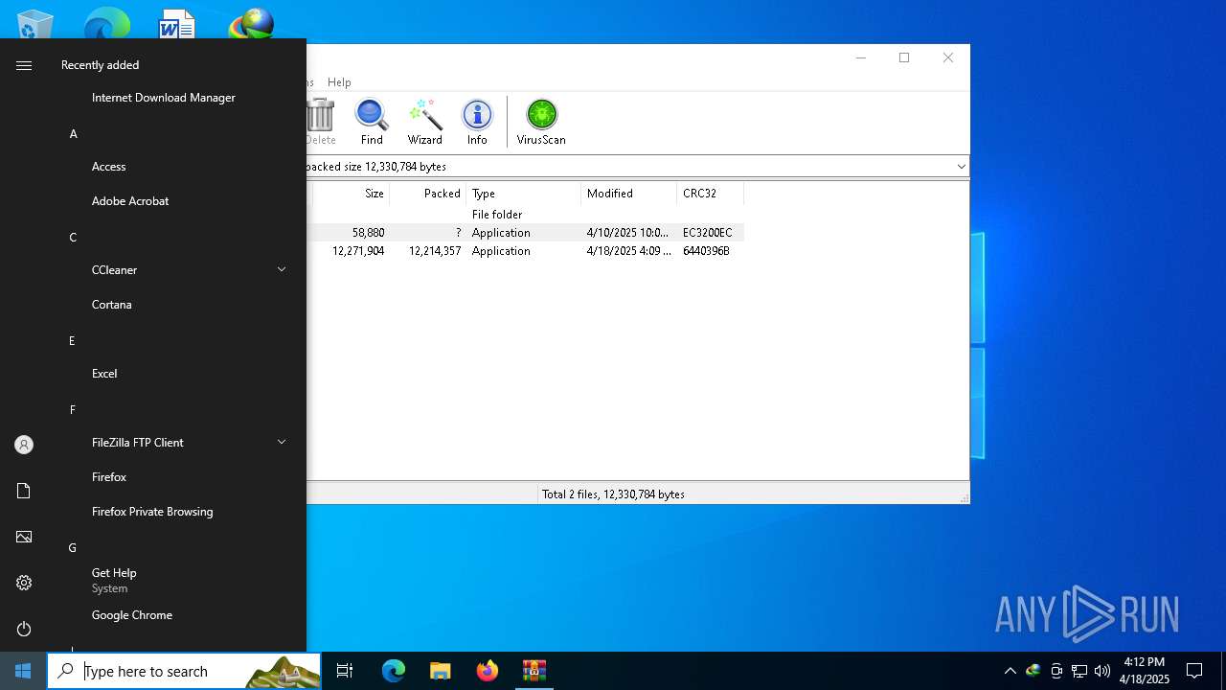Open File Explorer from the taskbar

point(440,671)
